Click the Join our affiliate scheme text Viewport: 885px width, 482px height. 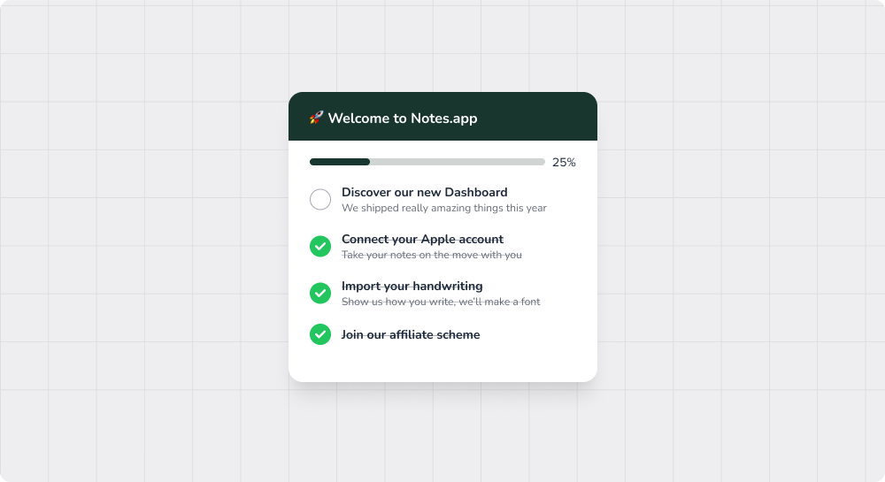click(411, 334)
